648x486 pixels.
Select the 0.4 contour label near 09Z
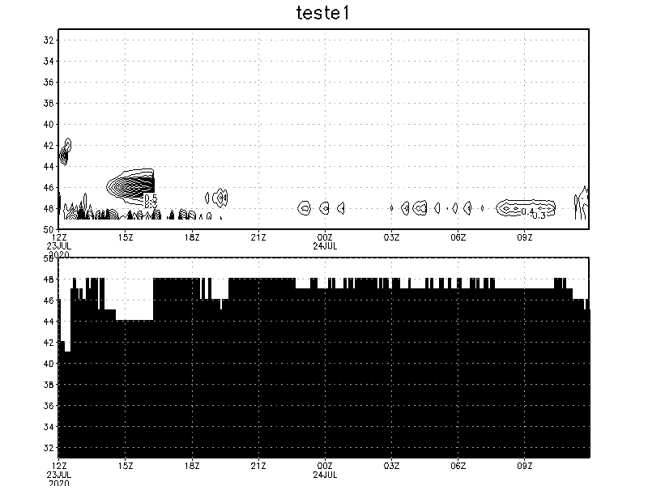pos(527,212)
